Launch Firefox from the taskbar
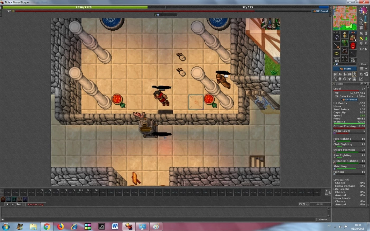This screenshot has height=231, width=370. coord(61,227)
